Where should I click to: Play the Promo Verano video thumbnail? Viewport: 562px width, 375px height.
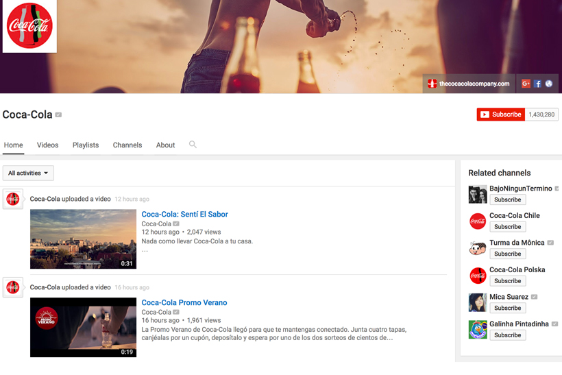tap(83, 327)
